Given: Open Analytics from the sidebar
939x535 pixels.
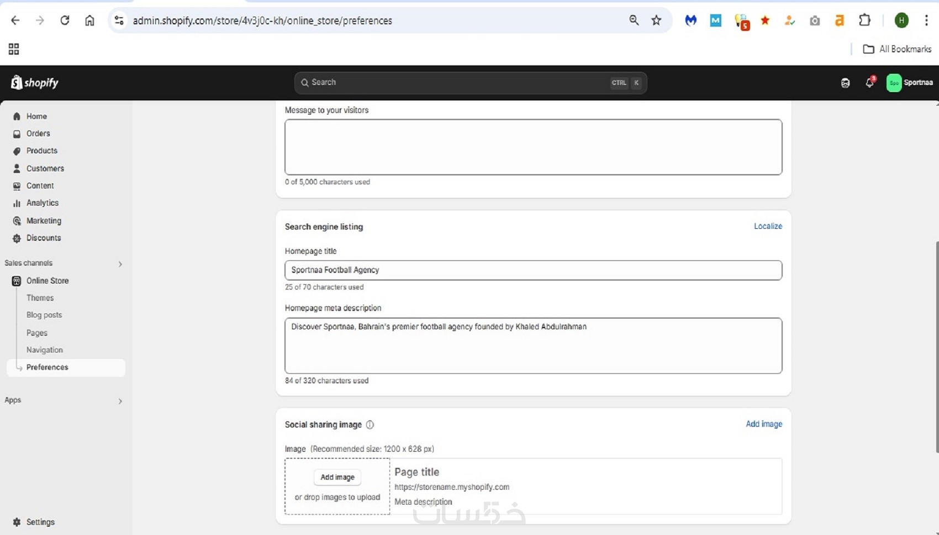Looking at the screenshot, I should pyautogui.click(x=42, y=203).
